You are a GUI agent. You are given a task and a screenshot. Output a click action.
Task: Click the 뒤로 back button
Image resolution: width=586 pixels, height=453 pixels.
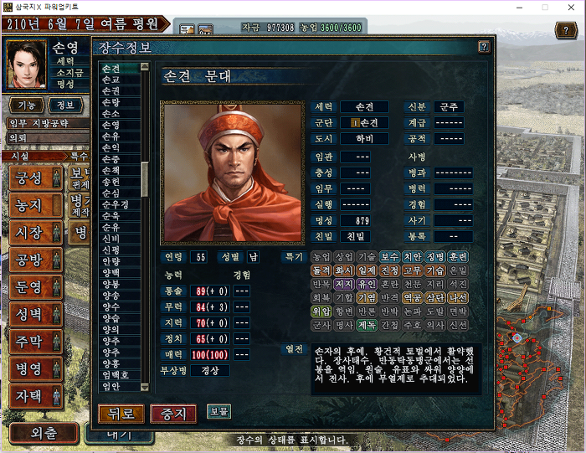point(121,414)
